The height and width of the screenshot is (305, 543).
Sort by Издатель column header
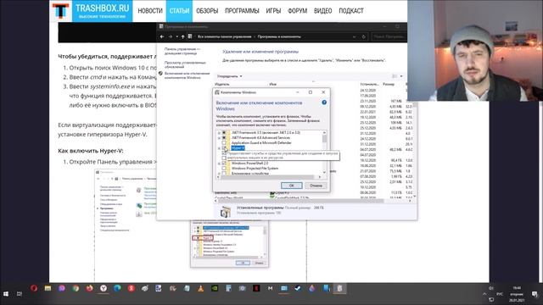221,84
